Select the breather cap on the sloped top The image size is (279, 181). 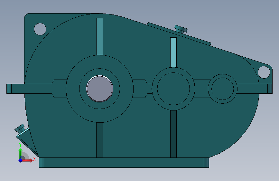click(181, 29)
